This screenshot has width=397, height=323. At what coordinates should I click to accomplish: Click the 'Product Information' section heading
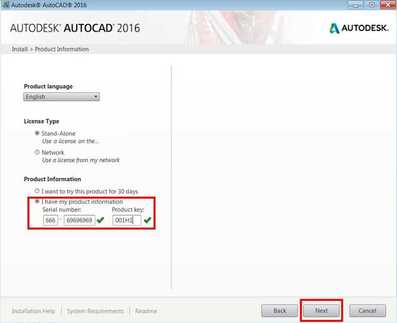pos(52,179)
